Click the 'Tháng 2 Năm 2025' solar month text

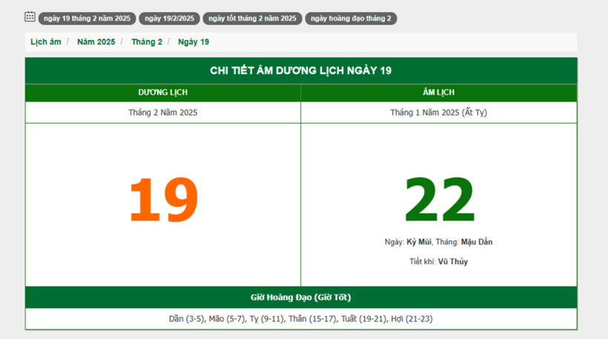163,113
